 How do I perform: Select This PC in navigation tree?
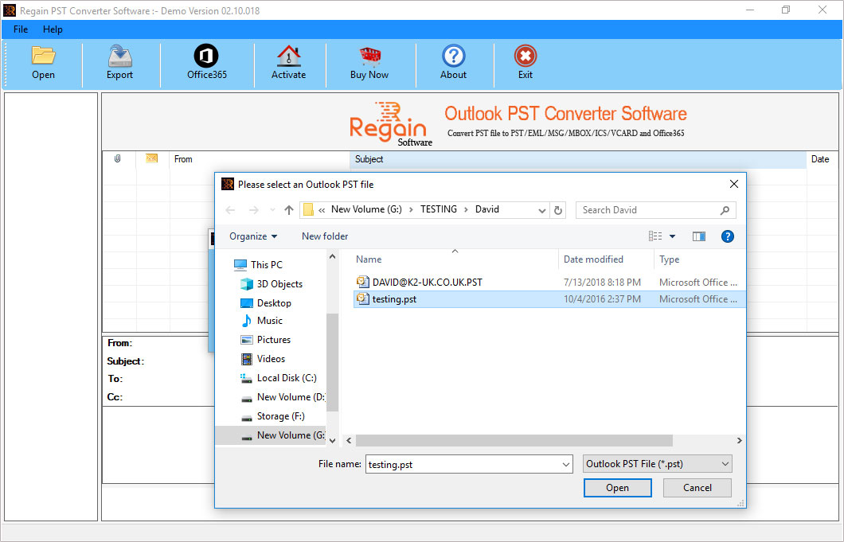(x=258, y=265)
